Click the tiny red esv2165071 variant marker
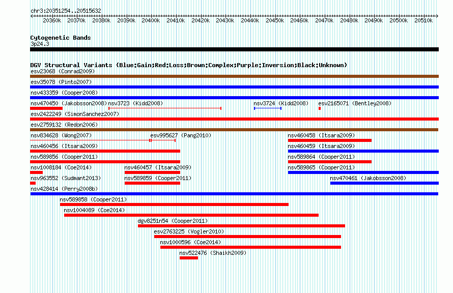This screenshot has width=453, height=293. pyautogui.click(x=320, y=108)
